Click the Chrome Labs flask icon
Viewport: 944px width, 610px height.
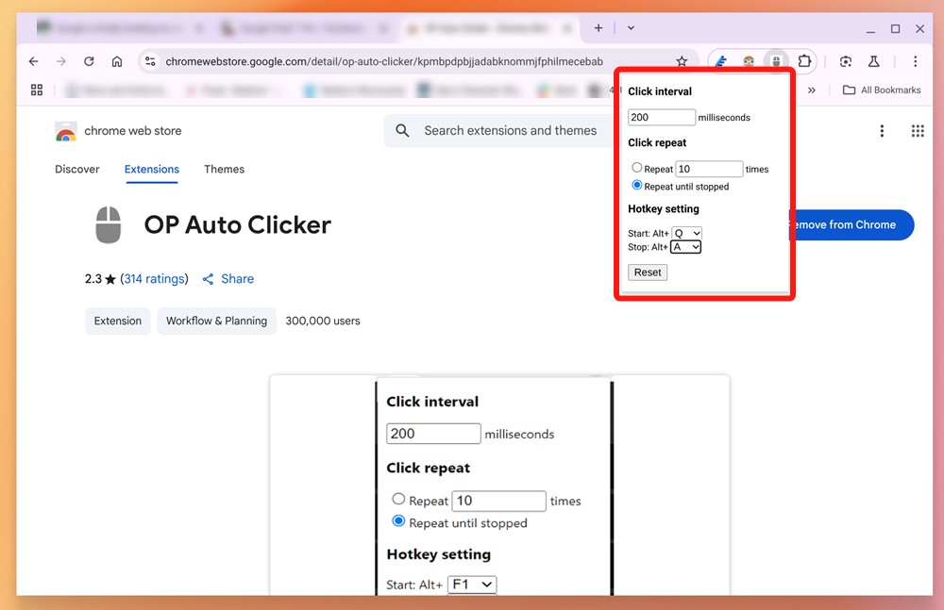click(873, 60)
